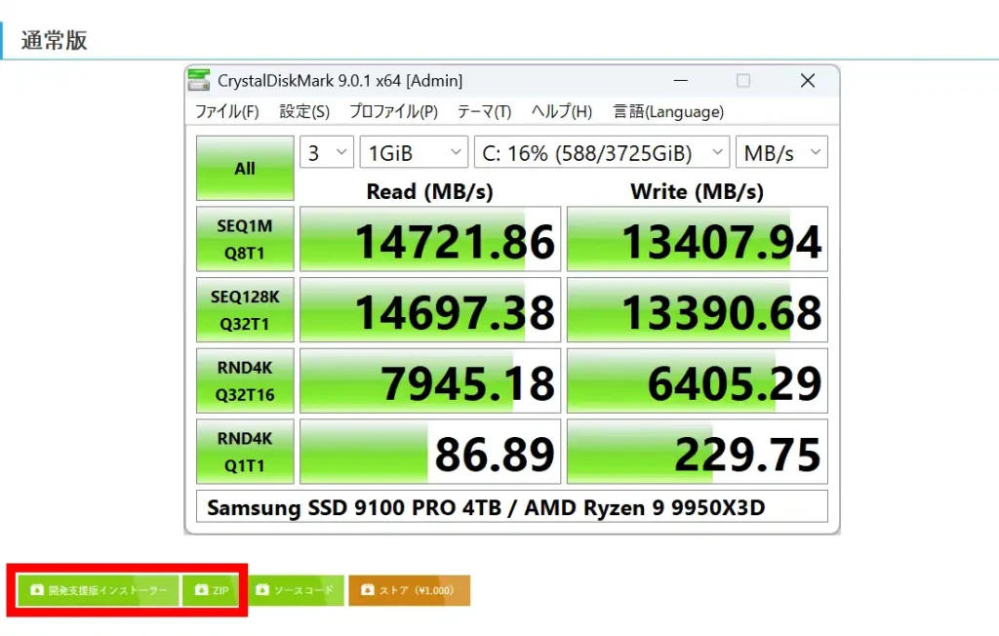Run all benchmarks with the All button
This screenshot has height=636, width=999.
[244, 167]
